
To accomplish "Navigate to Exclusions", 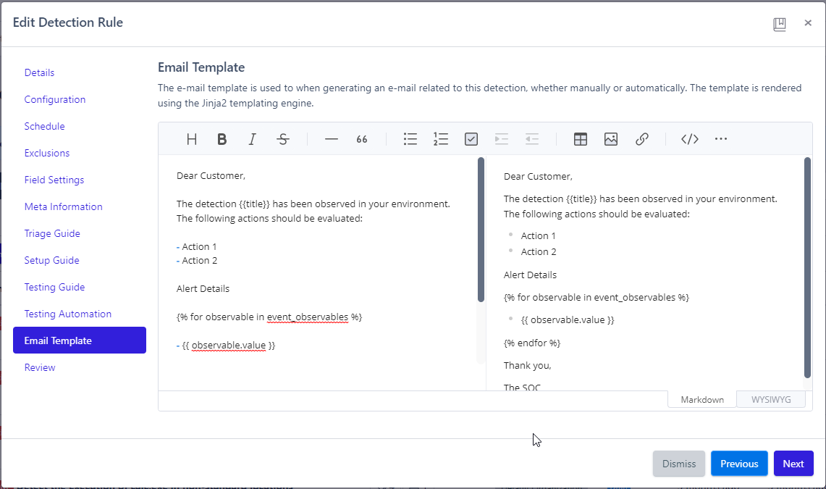I will [x=47, y=154].
